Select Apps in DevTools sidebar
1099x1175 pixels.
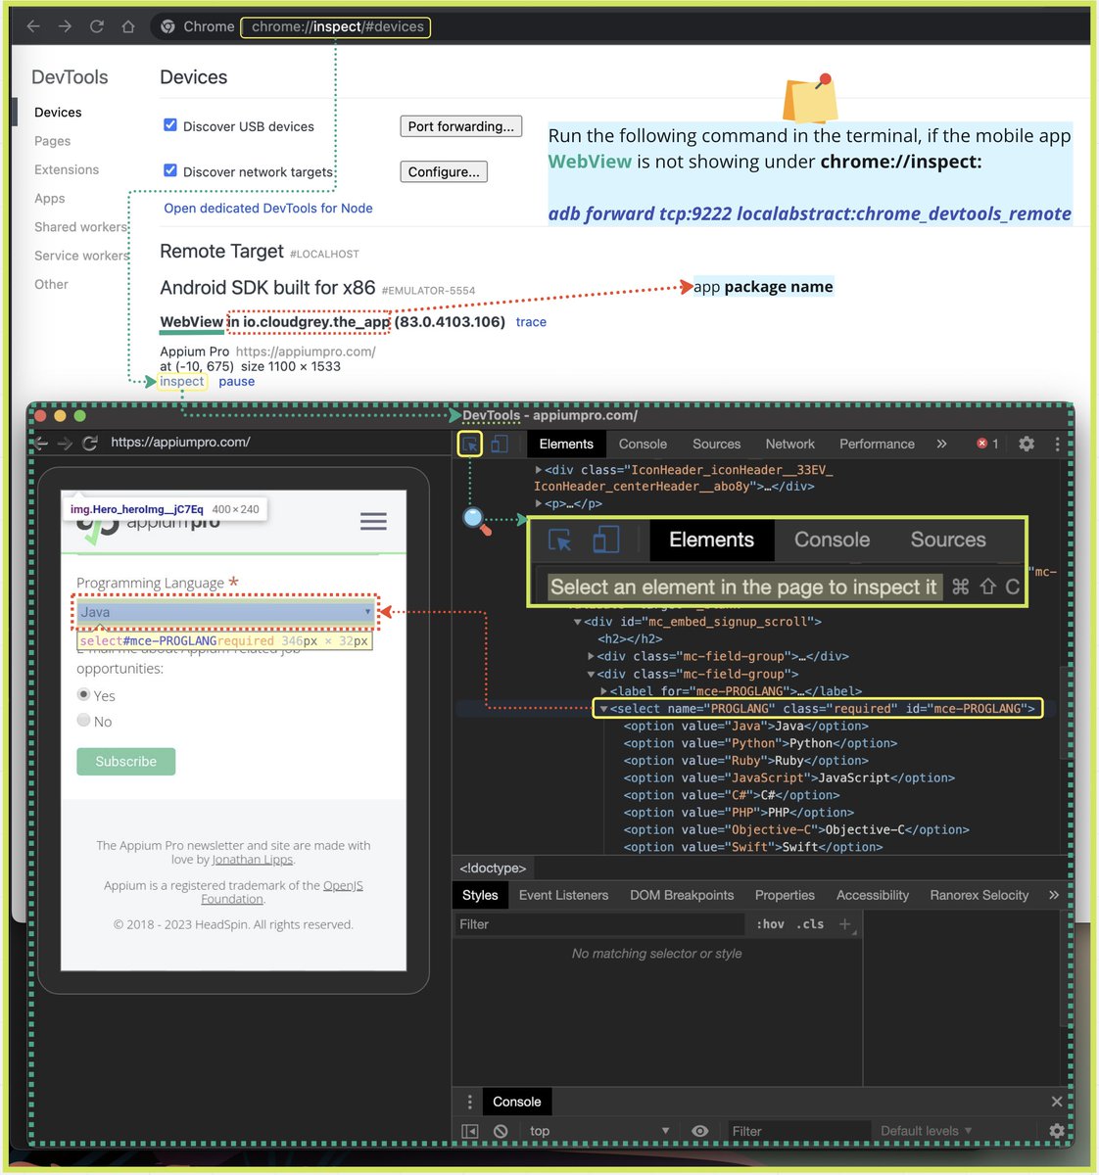50,198
